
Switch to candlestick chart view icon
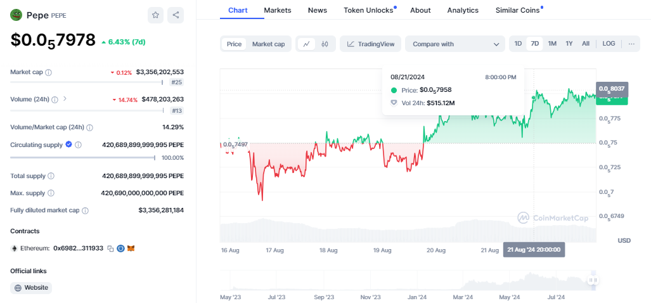tap(325, 44)
